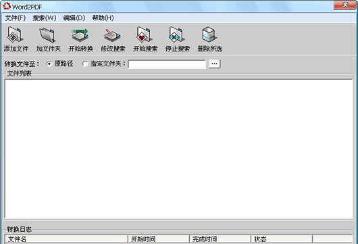The image size is (358, 244).
Task: Click the 完成时间 column header
Action: pos(220,239)
